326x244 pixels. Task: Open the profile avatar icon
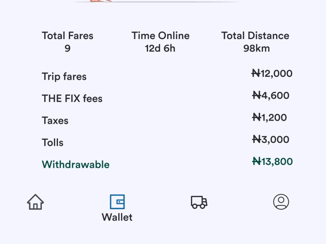click(x=281, y=202)
